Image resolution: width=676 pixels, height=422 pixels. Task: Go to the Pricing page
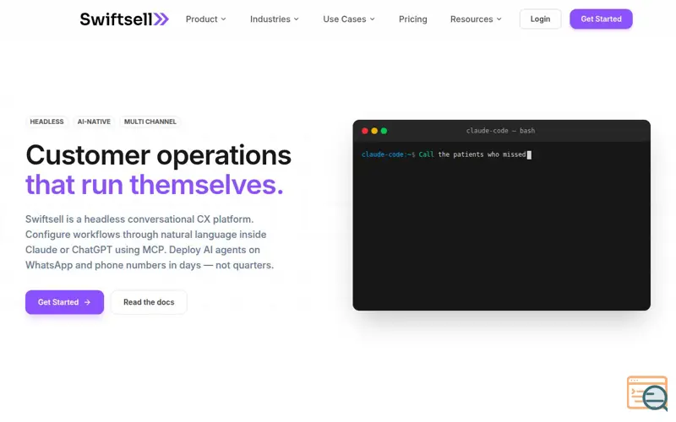pyautogui.click(x=412, y=19)
